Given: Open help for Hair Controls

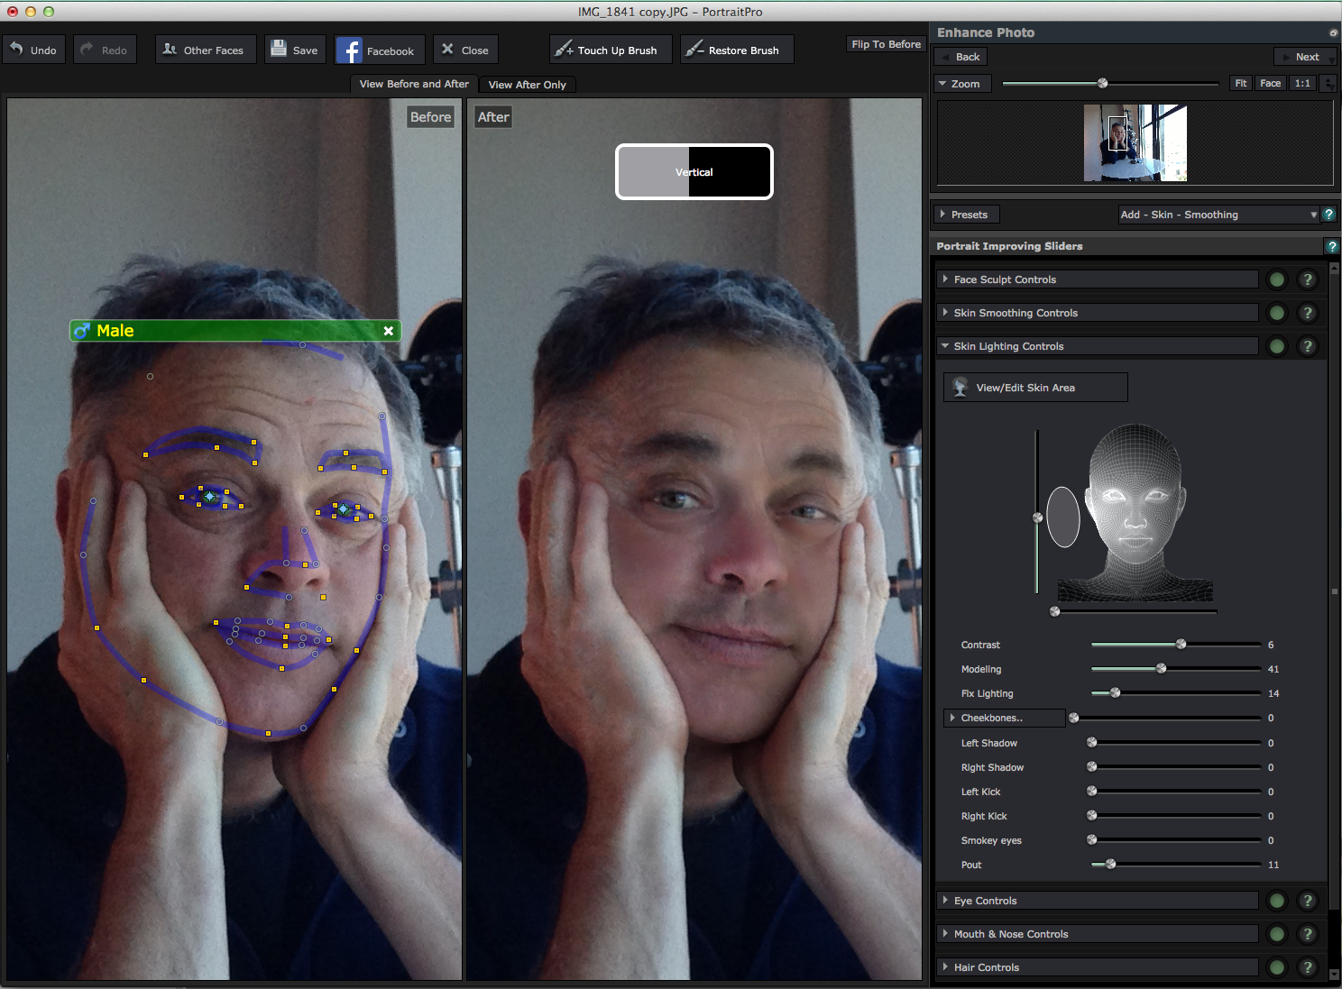Looking at the screenshot, I should 1308,967.
